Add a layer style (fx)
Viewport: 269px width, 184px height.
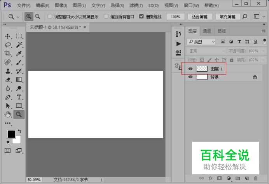click(211, 178)
